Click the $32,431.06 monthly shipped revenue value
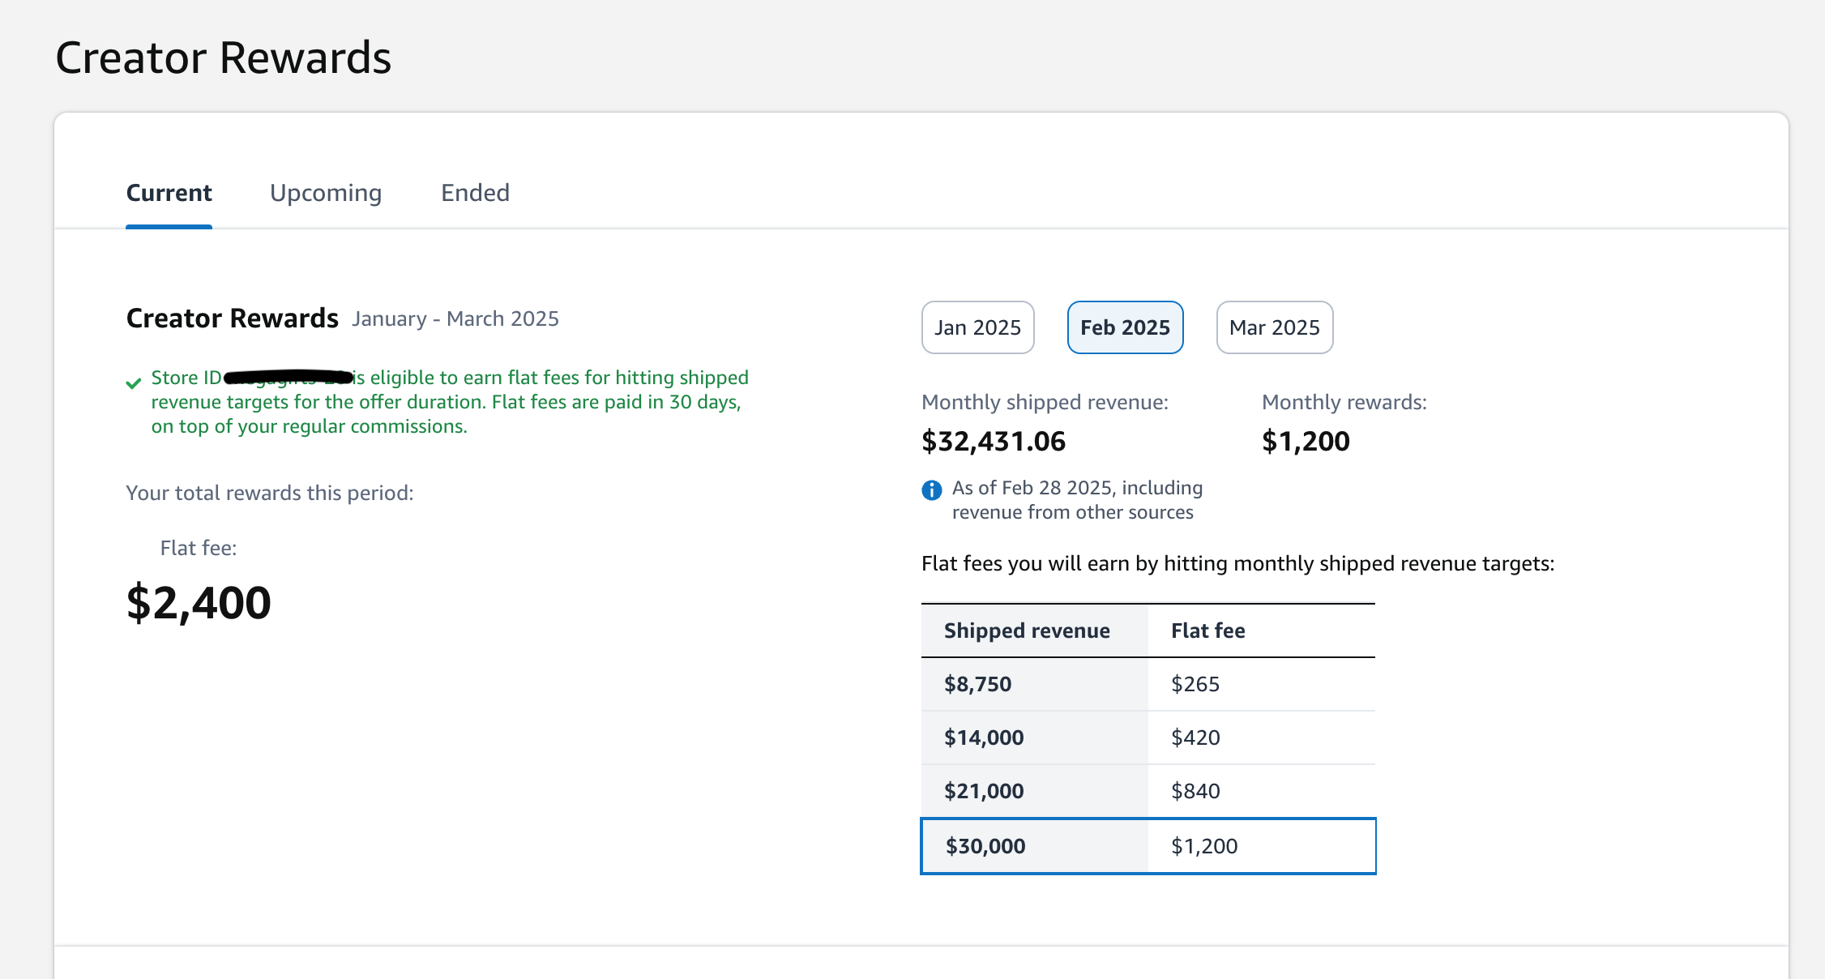This screenshot has width=1825, height=979. pyautogui.click(x=994, y=442)
